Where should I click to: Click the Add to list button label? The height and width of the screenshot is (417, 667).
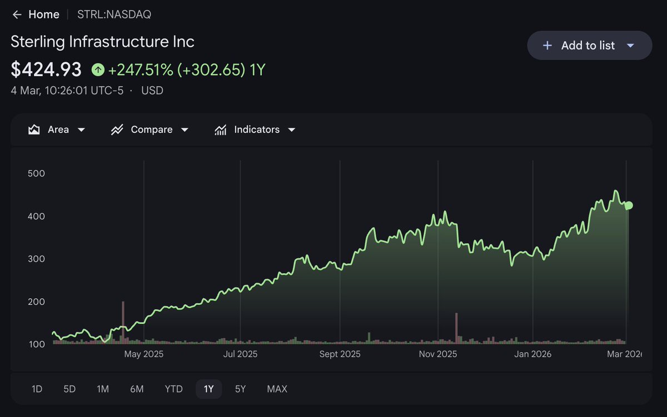(x=588, y=46)
